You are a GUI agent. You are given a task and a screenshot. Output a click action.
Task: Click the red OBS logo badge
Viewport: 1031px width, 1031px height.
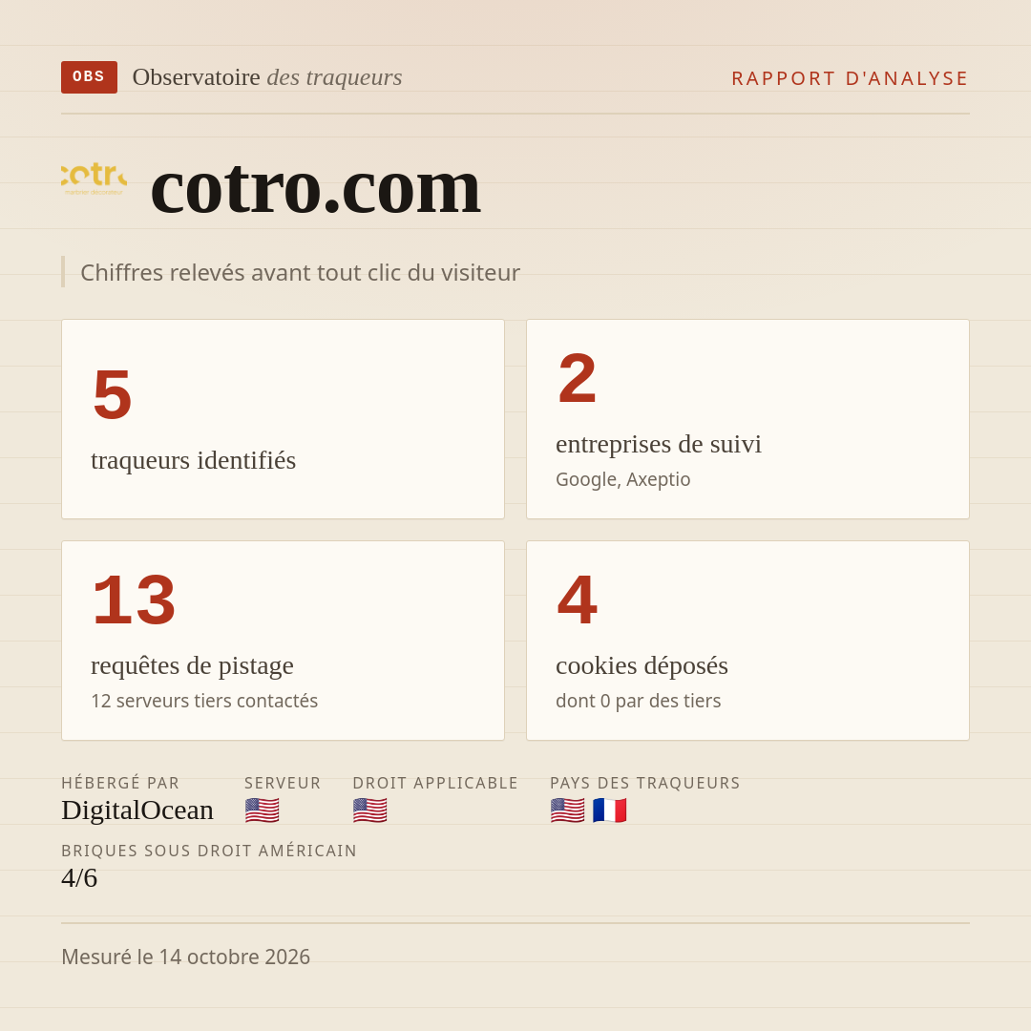[90, 77]
